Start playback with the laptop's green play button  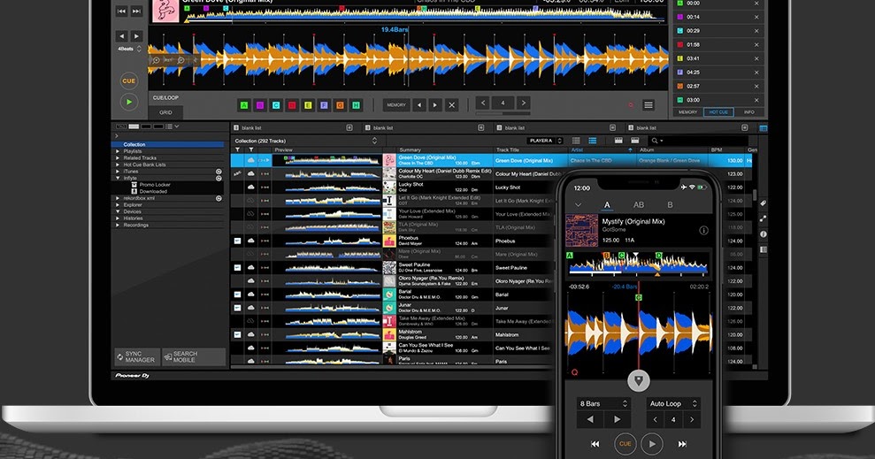pyautogui.click(x=129, y=102)
